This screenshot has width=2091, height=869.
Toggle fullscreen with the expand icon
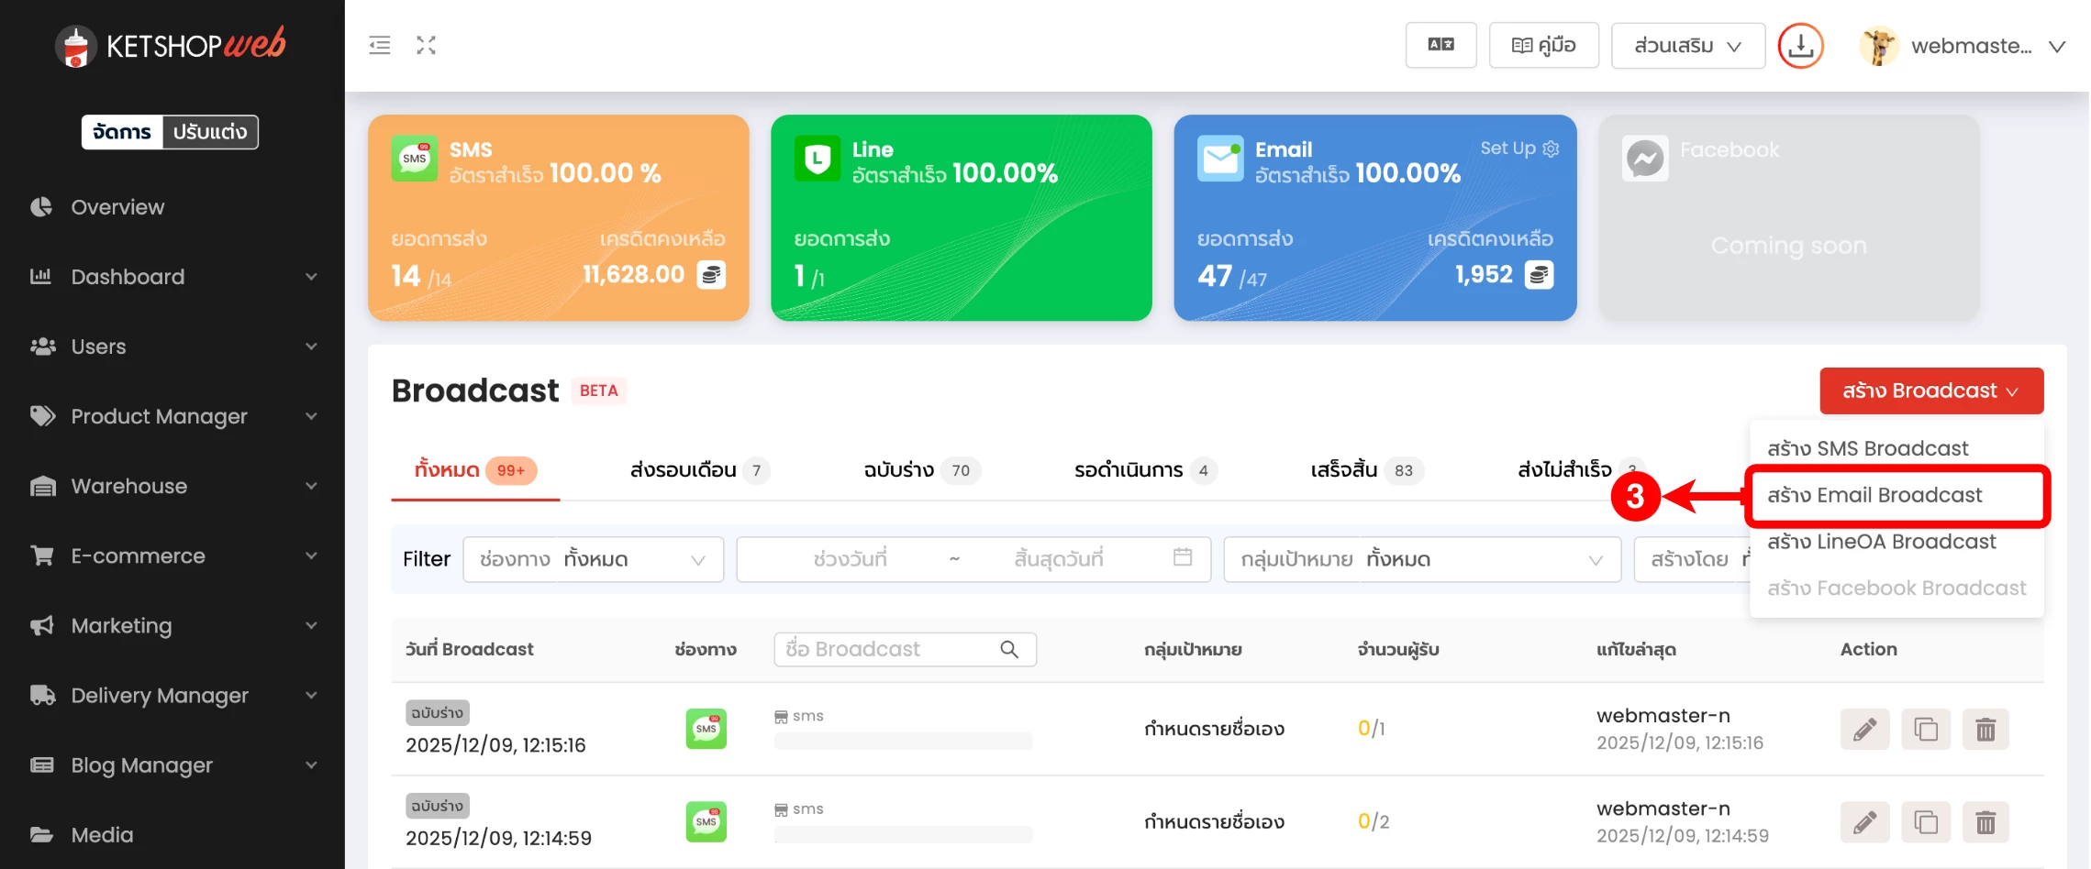(426, 45)
